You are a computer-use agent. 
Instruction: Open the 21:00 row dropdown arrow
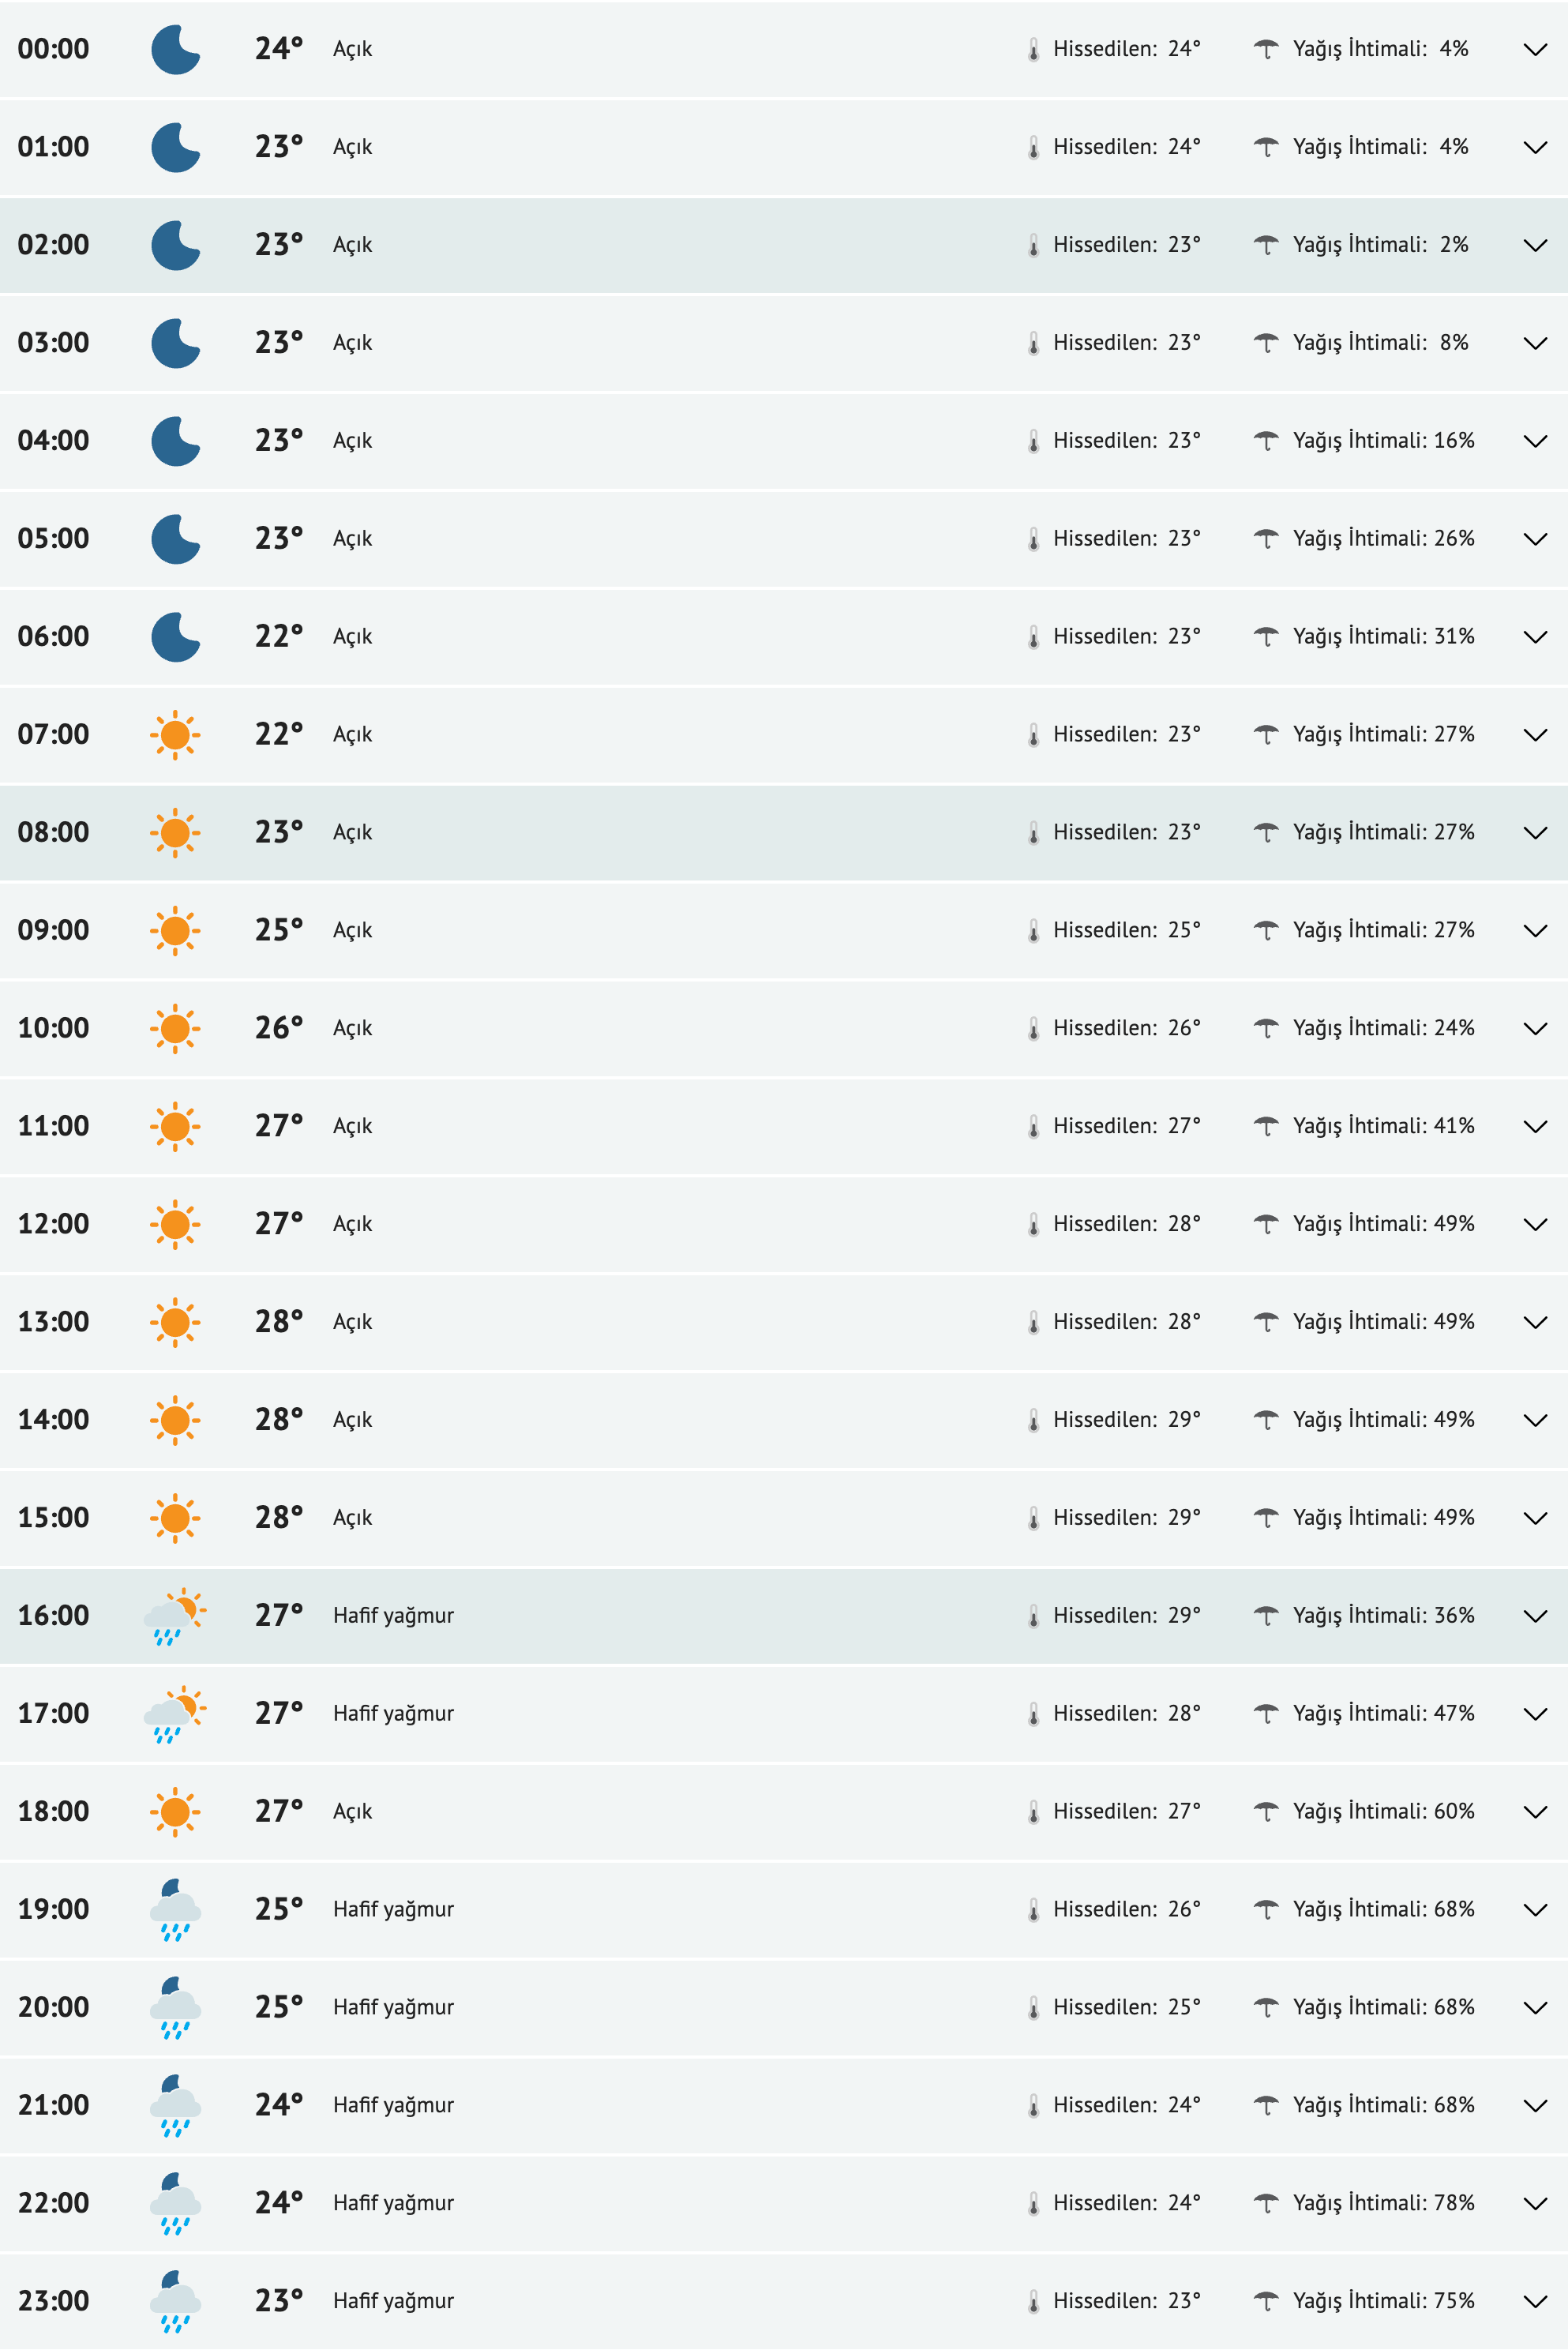(x=1534, y=2106)
